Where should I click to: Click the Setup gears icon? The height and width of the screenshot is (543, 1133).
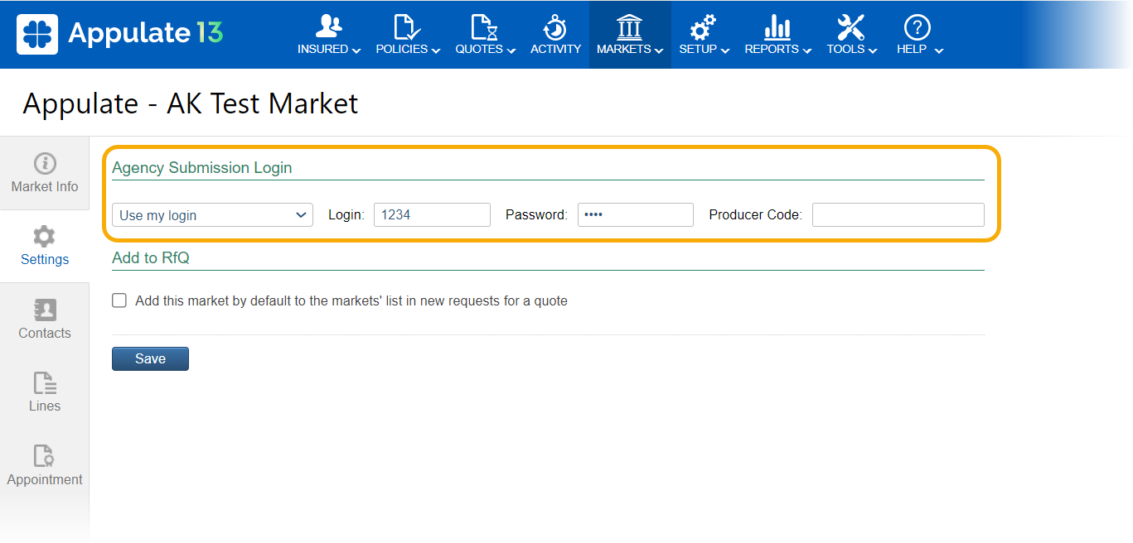coord(703,26)
